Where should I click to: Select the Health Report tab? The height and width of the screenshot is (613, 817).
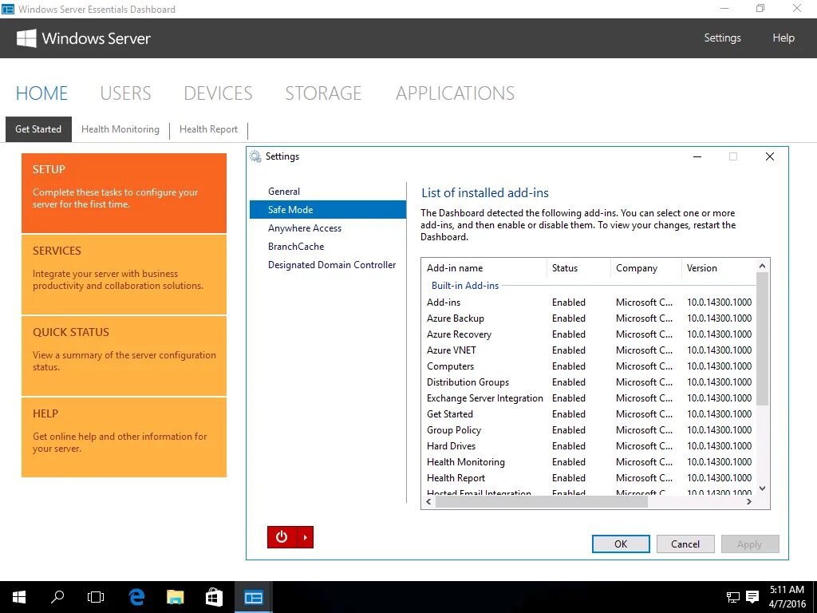coord(208,129)
